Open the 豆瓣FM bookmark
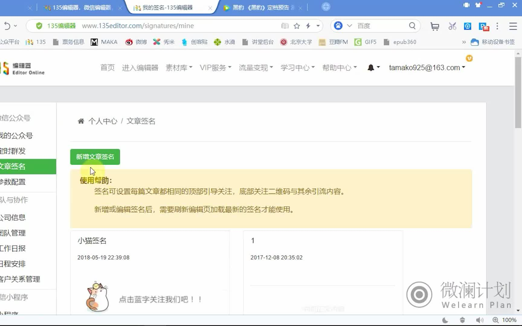Screen dimensions: 522x326 pos(333,42)
